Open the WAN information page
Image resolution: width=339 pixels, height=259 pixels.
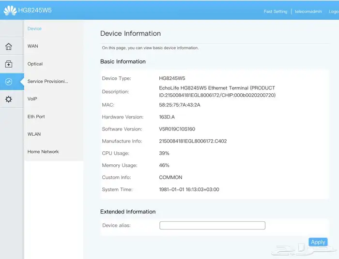click(x=33, y=46)
